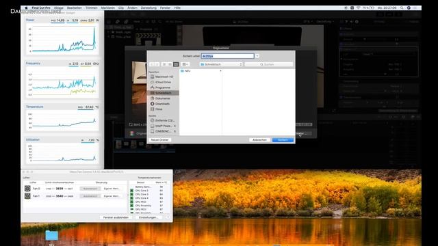Open the Trimmen menu
The width and height of the screenshot is (438, 246).
91,8
